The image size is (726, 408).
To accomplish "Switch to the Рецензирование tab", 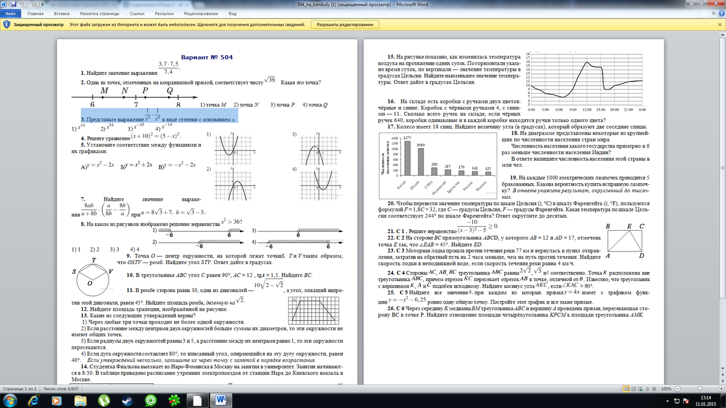I will pos(202,13).
